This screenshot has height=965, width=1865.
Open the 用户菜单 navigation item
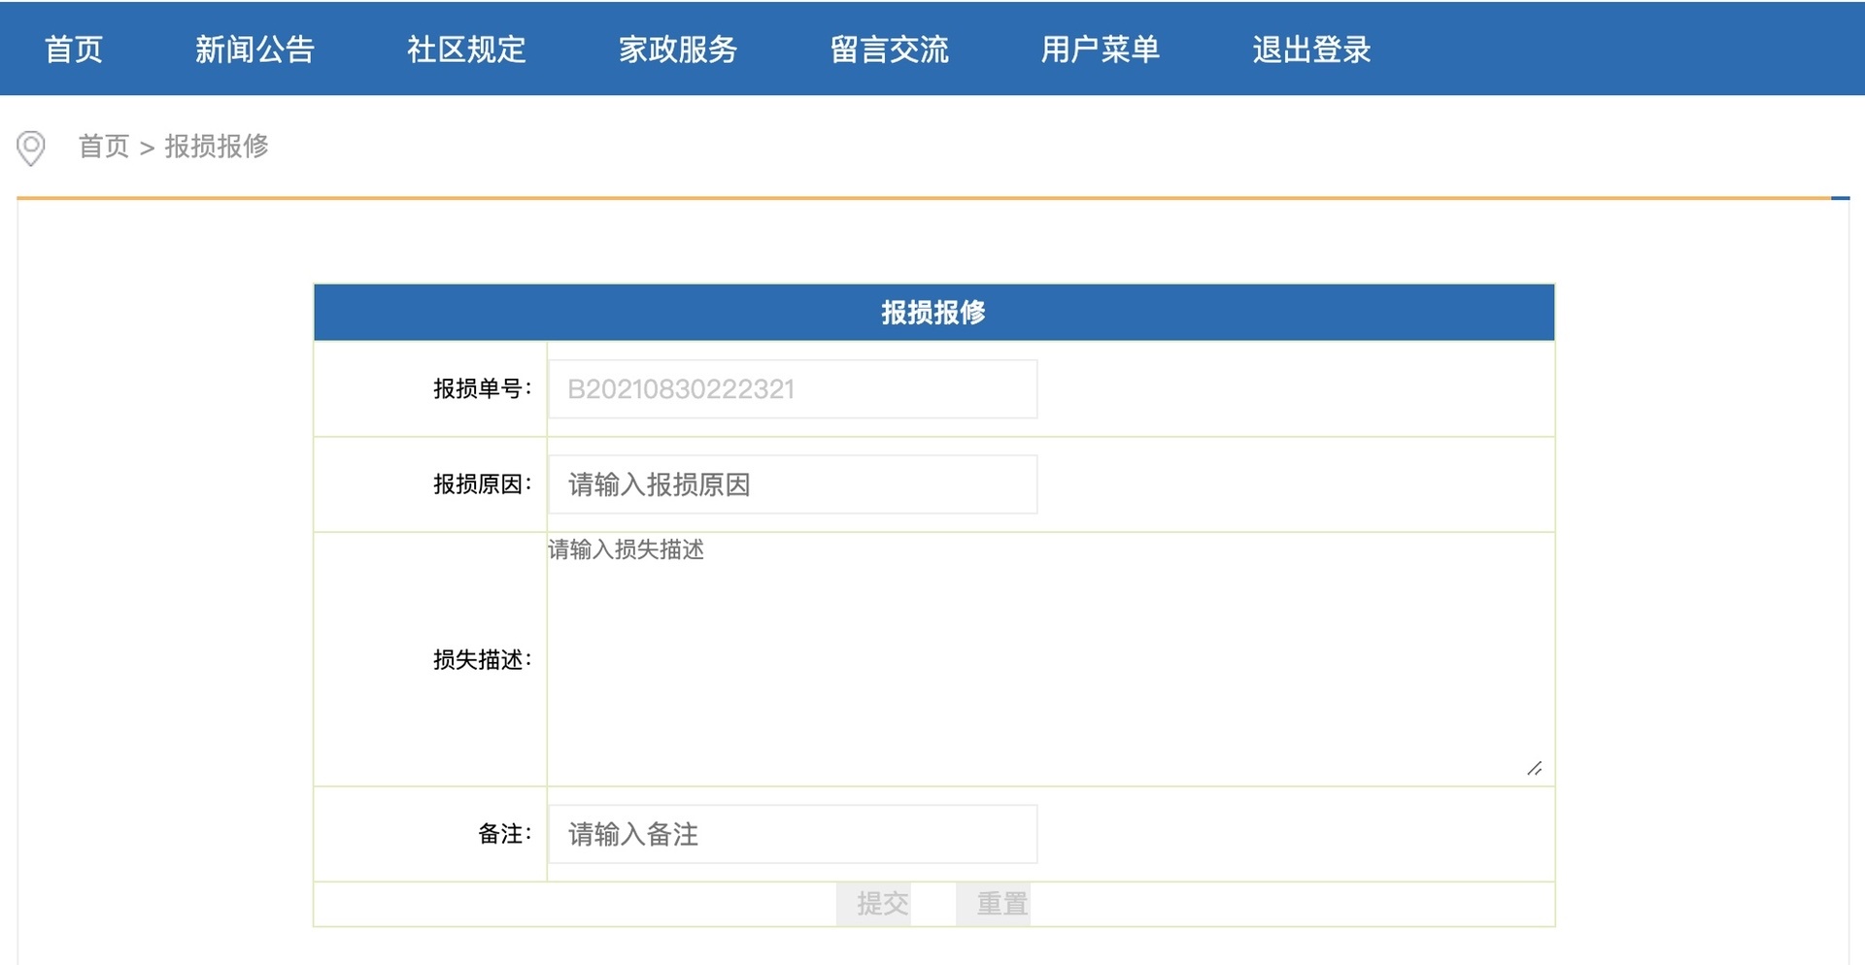(x=1101, y=50)
